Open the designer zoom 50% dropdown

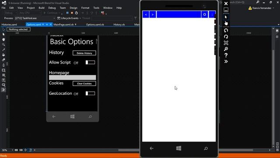(12, 150)
